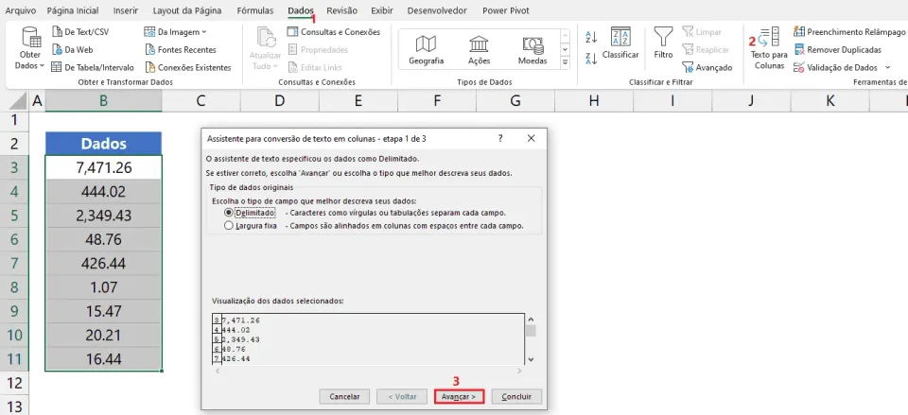Screen dimensions: 908x415
Task: Select the Geografia data type
Action: pos(427,50)
